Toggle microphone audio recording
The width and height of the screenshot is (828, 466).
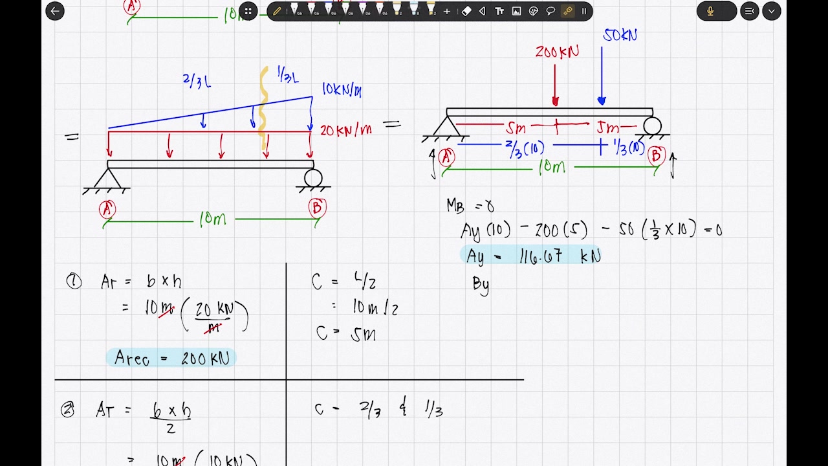(x=710, y=11)
